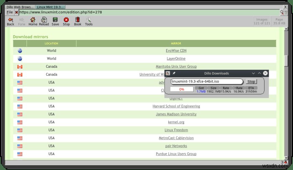Click the magnifier search icon beside URL bar
Image resolution: width=293 pixels, height=170 pixels.
tap(282, 12)
